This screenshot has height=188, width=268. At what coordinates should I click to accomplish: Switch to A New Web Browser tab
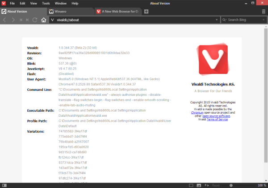tap(118, 12)
